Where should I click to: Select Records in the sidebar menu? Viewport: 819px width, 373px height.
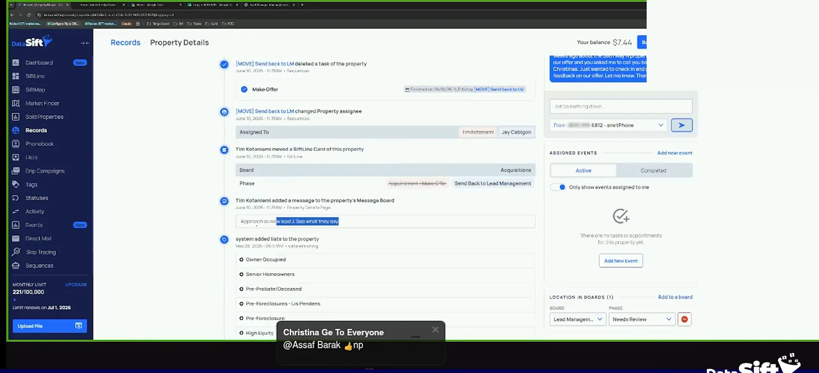coord(36,130)
